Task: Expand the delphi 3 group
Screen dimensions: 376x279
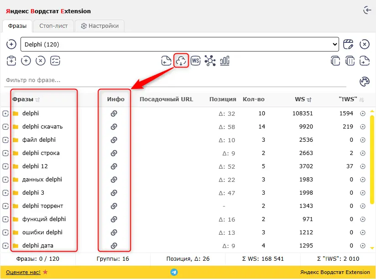Action: click(x=5, y=193)
